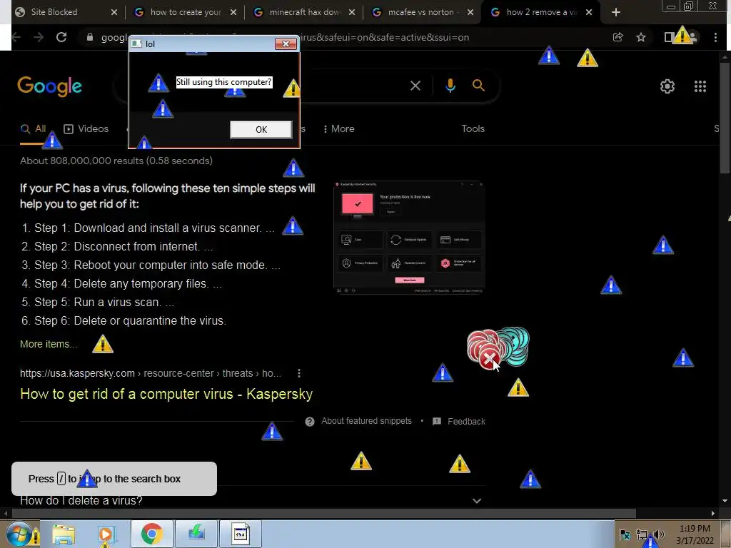Close the Site Blocked tab
Screen dimensions: 731x548
pos(114,12)
